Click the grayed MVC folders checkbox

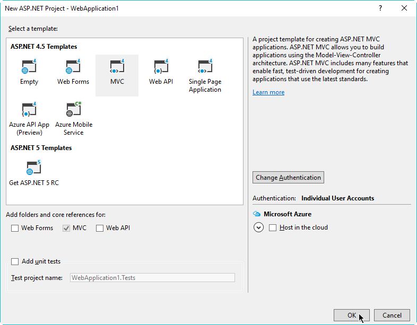(x=66, y=228)
